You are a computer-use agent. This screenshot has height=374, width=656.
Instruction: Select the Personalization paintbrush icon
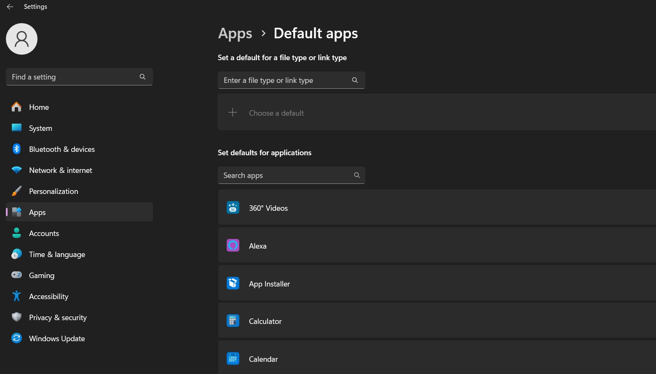[x=16, y=191]
